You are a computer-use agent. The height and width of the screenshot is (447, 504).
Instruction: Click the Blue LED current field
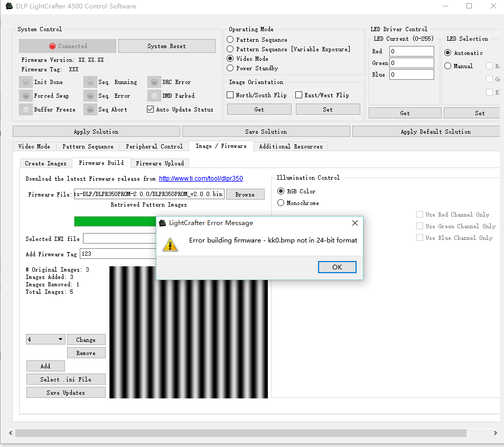412,74
